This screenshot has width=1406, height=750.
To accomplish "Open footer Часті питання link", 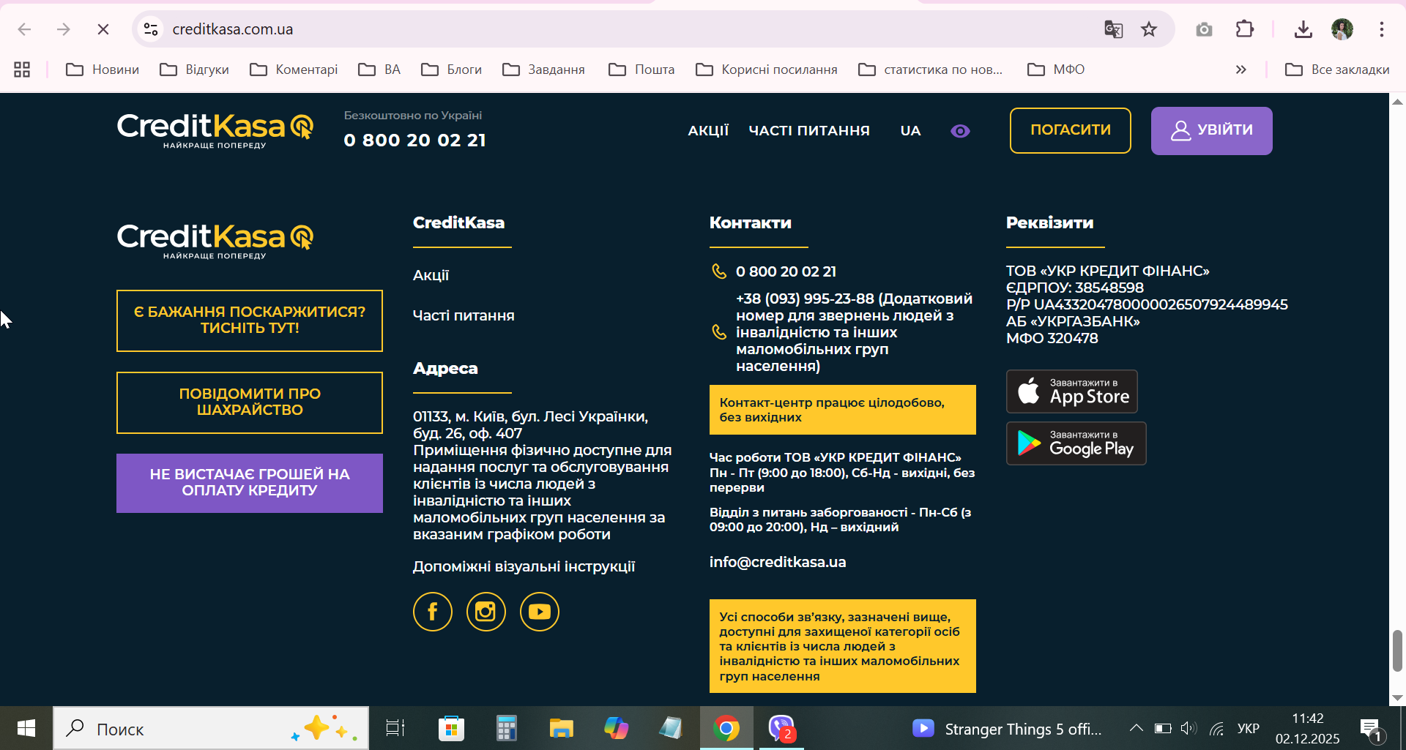I will (464, 315).
